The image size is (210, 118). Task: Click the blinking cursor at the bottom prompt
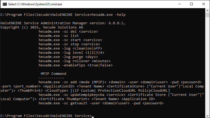[92, 116]
